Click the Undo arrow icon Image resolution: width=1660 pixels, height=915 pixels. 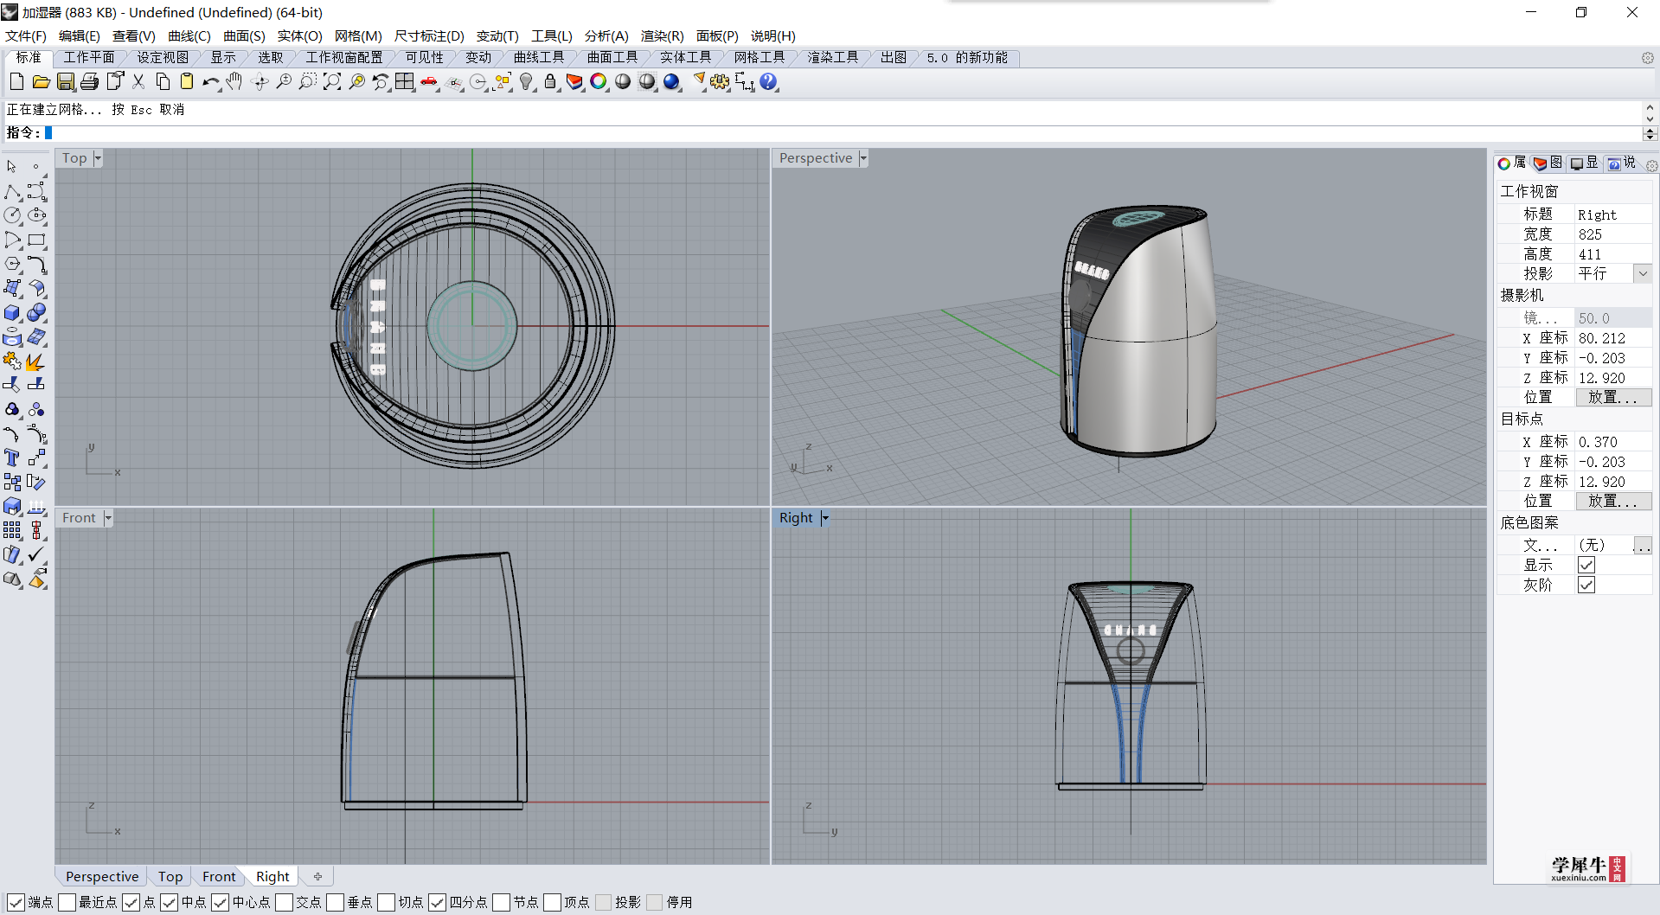[211, 82]
